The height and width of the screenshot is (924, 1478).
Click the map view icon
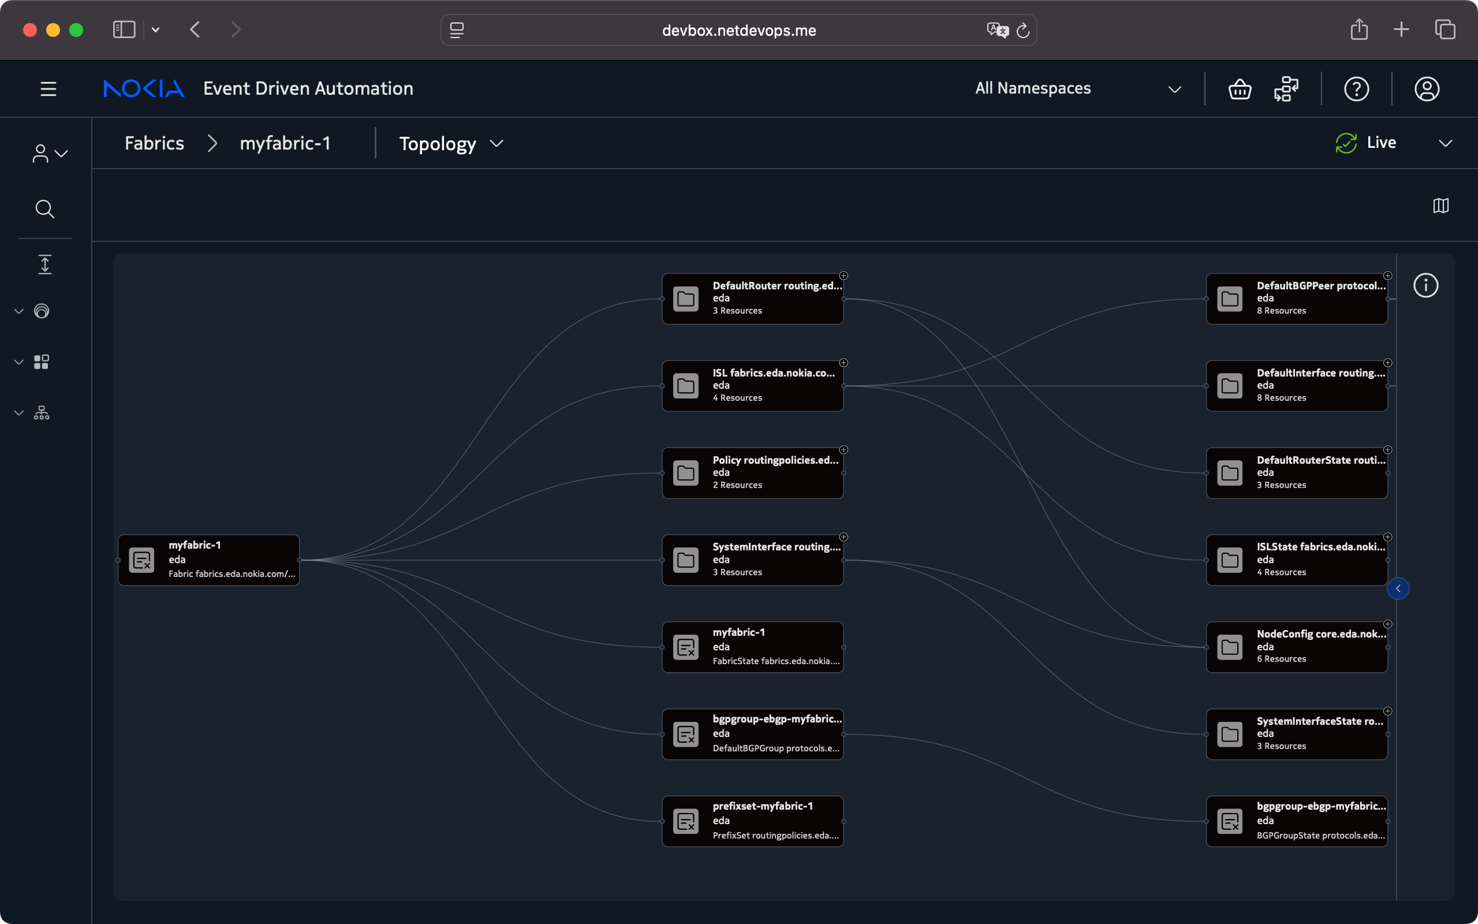[x=1440, y=206]
